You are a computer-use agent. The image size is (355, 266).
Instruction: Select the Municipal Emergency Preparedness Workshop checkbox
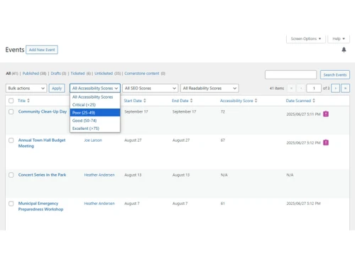(11, 204)
